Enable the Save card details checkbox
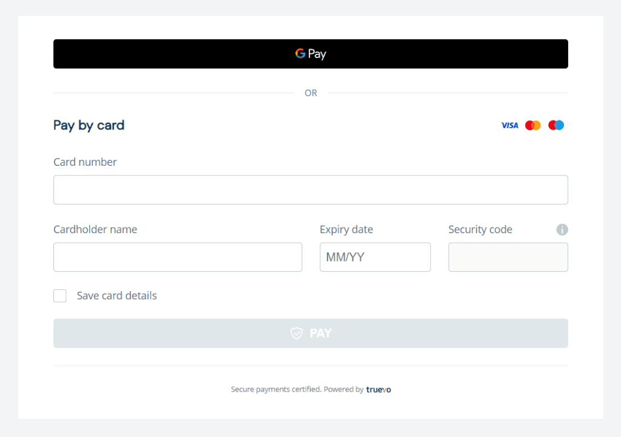The width and height of the screenshot is (621, 437). click(x=60, y=295)
